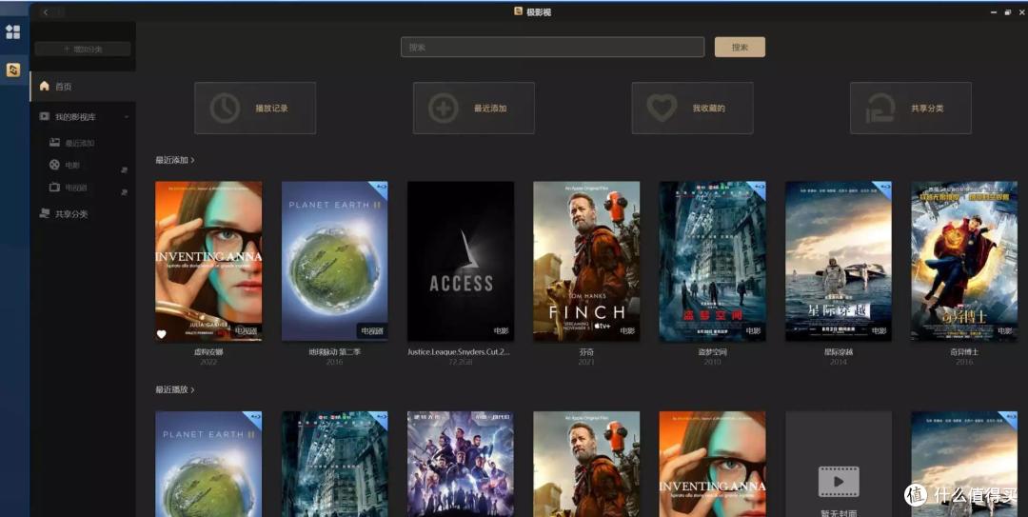The height and width of the screenshot is (517, 1028).
Task: Open Planet Earth II in recently played row
Action: pos(208,464)
